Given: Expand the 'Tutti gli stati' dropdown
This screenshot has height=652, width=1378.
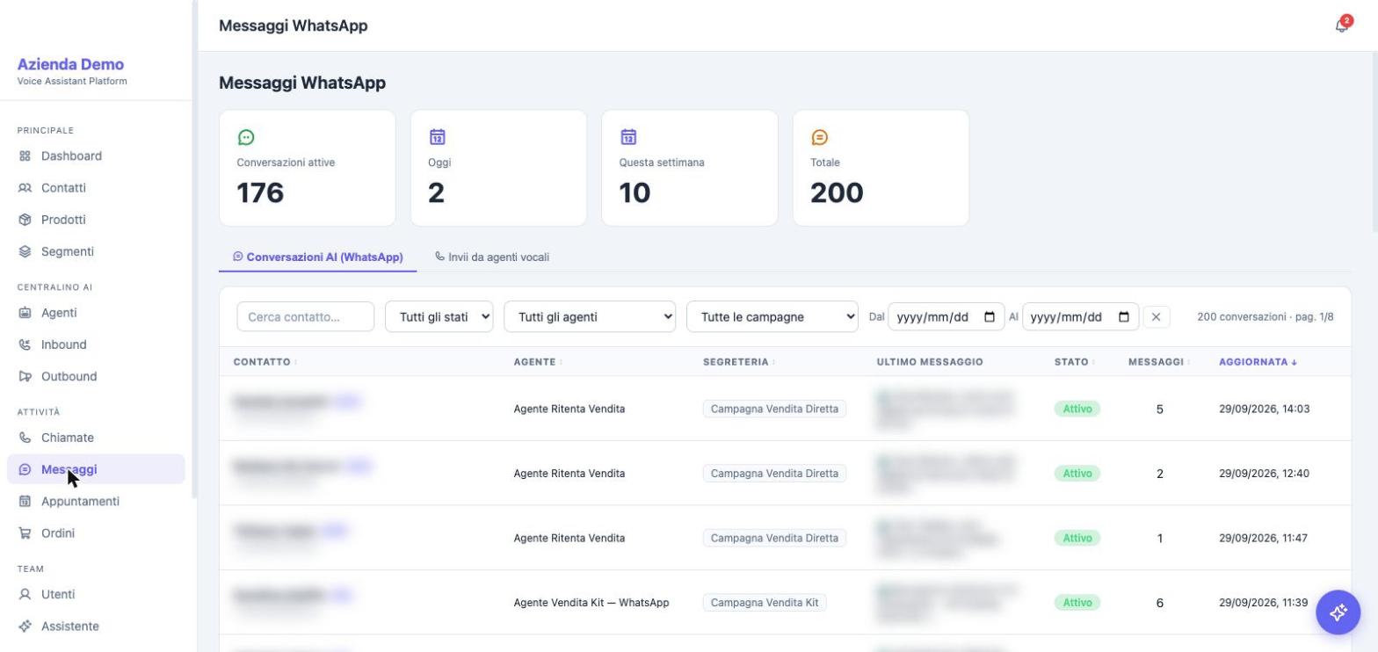Looking at the screenshot, I should [x=439, y=317].
